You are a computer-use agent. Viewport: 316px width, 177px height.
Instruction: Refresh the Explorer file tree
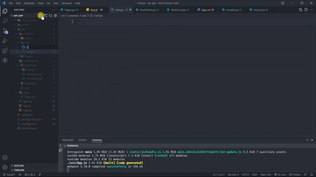click(50, 15)
